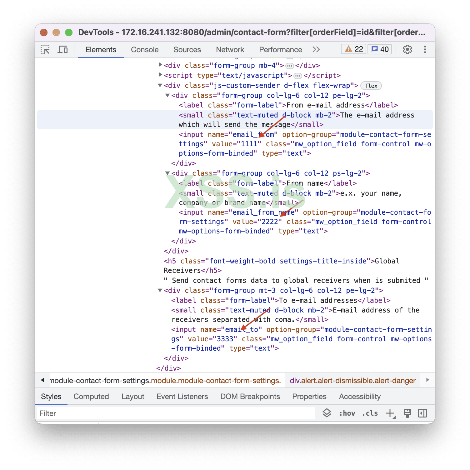Minimize the DevTools window
This screenshot has width=470, height=470.
coord(56,32)
